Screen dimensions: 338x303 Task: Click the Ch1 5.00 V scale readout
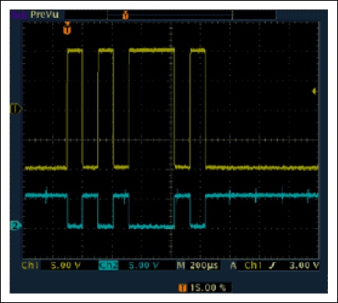(x=65, y=265)
